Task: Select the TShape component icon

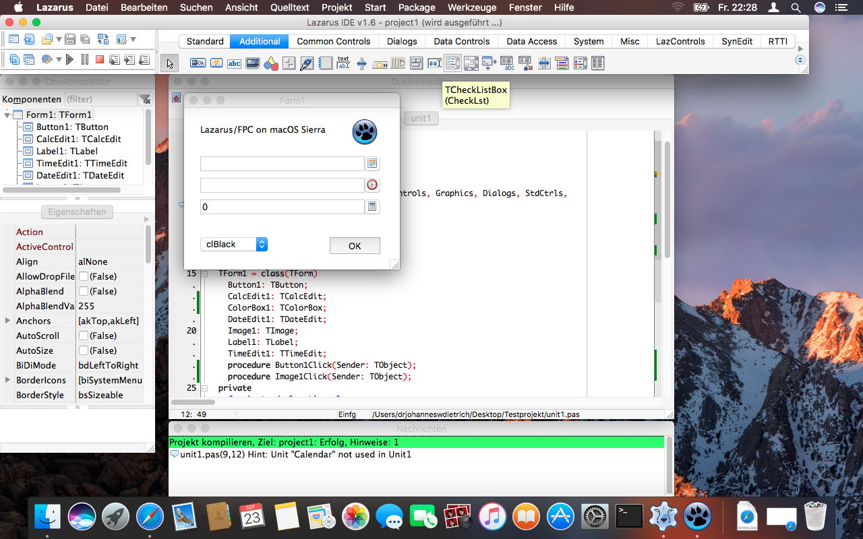Action: click(x=271, y=63)
